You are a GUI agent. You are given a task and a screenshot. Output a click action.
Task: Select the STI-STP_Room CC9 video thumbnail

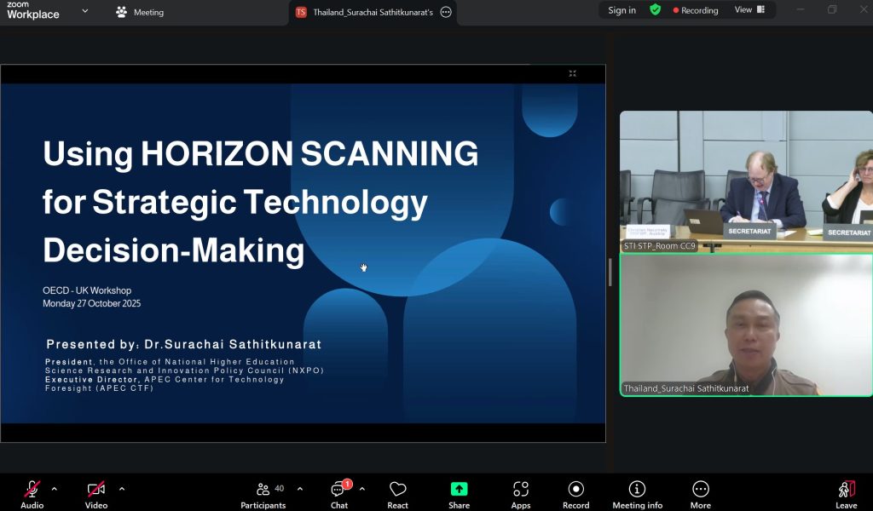[746, 181]
